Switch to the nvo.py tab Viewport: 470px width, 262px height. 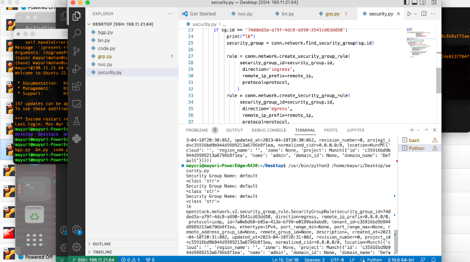245,14
